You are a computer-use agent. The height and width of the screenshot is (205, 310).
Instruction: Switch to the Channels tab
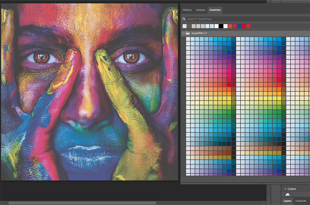click(x=301, y=201)
